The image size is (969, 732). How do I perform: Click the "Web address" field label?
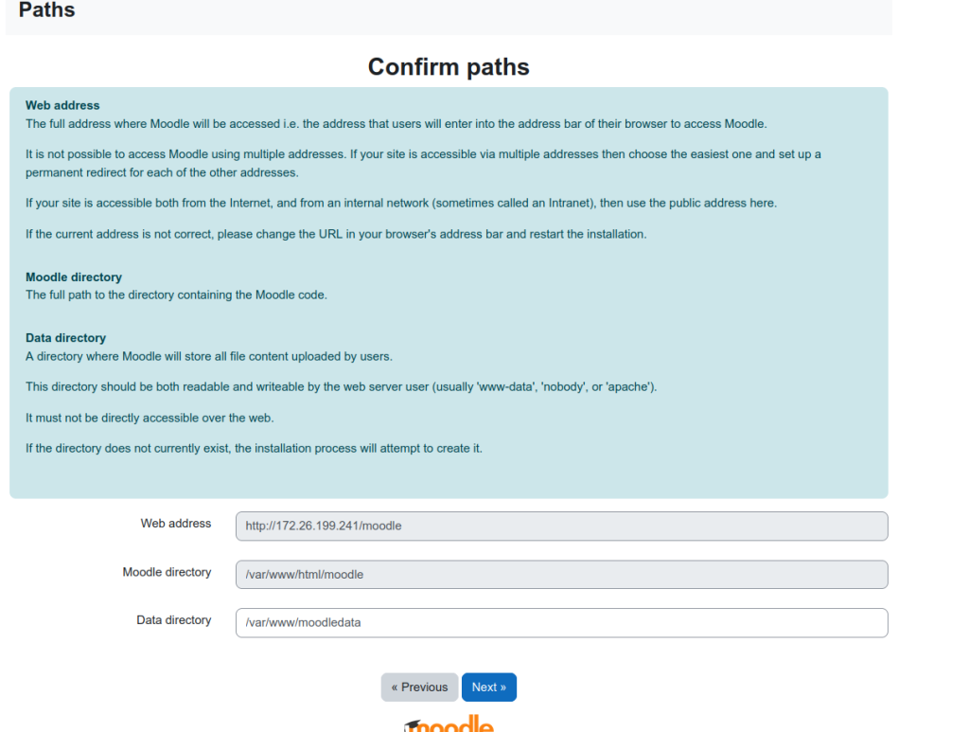pos(176,524)
